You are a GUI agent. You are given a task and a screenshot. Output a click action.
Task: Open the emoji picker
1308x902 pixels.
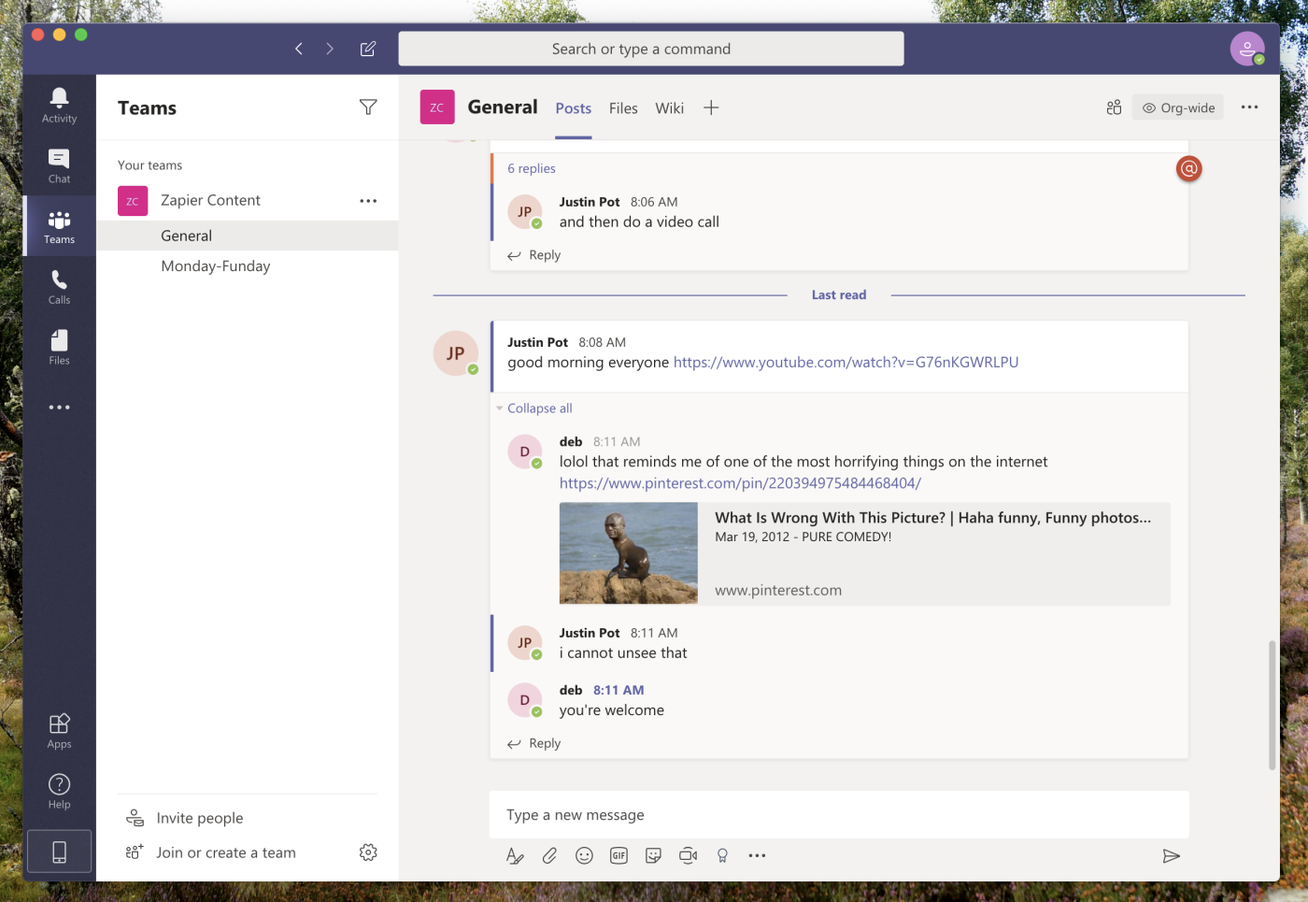[584, 855]
